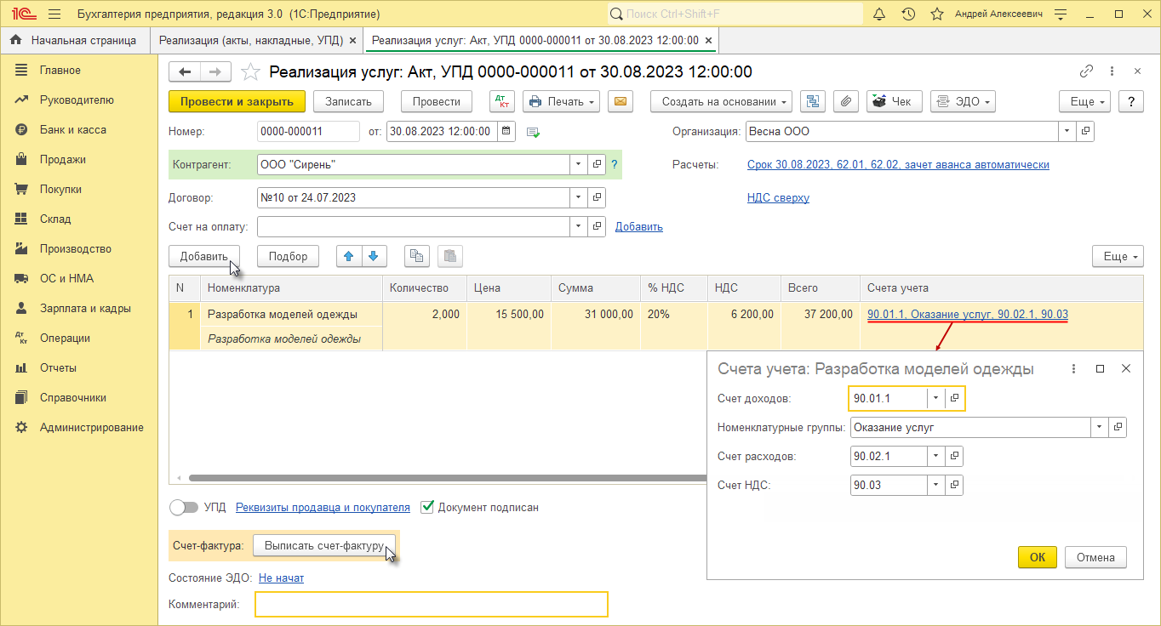Click Подбор button
1161x626 pixels.
288,256
